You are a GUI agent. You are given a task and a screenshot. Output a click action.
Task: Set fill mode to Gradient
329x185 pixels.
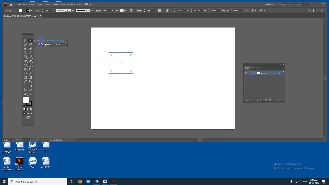28,109
